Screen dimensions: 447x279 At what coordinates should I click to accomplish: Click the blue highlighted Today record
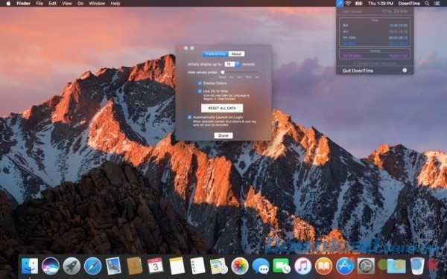coord(375,44)
